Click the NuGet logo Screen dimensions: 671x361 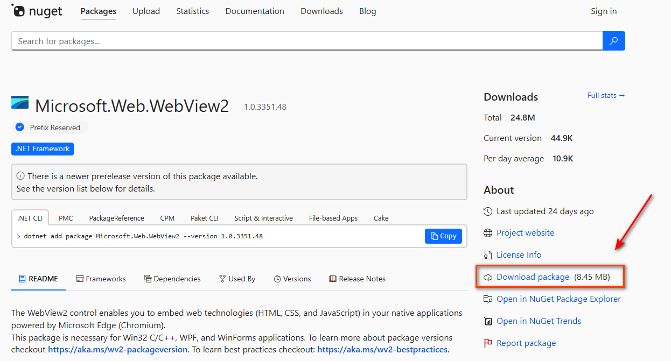click(x=36, y=11)
